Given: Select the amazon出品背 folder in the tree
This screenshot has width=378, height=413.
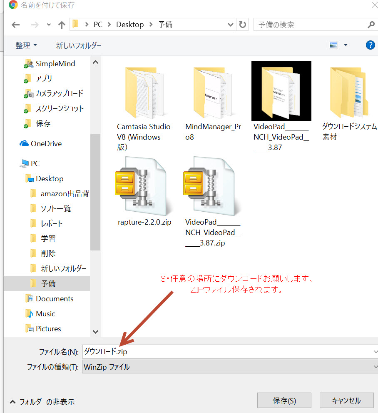Looking at the screenshot, I should 65,194.
